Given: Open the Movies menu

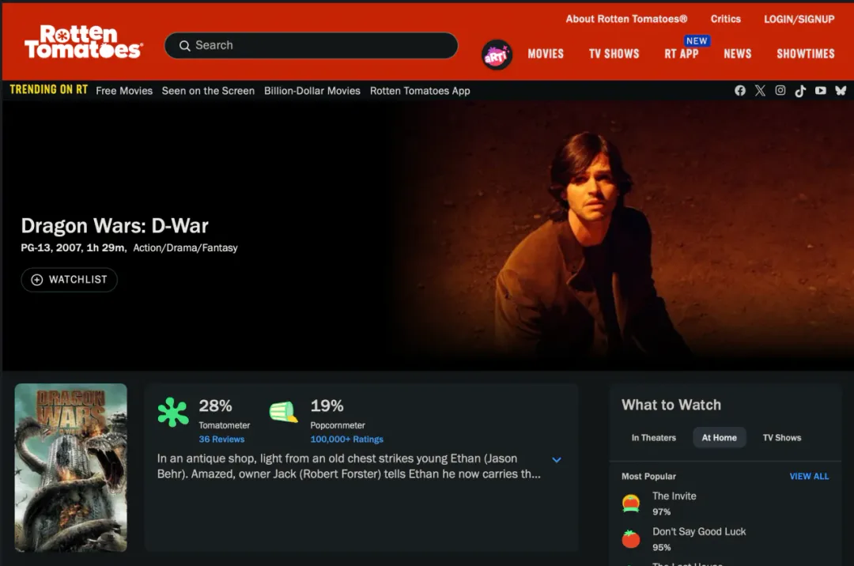Looking at the screenshot, I should click(x=546, y=54).
